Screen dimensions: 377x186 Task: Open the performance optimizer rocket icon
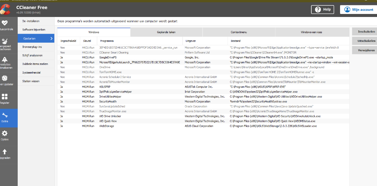coord(5,60)
